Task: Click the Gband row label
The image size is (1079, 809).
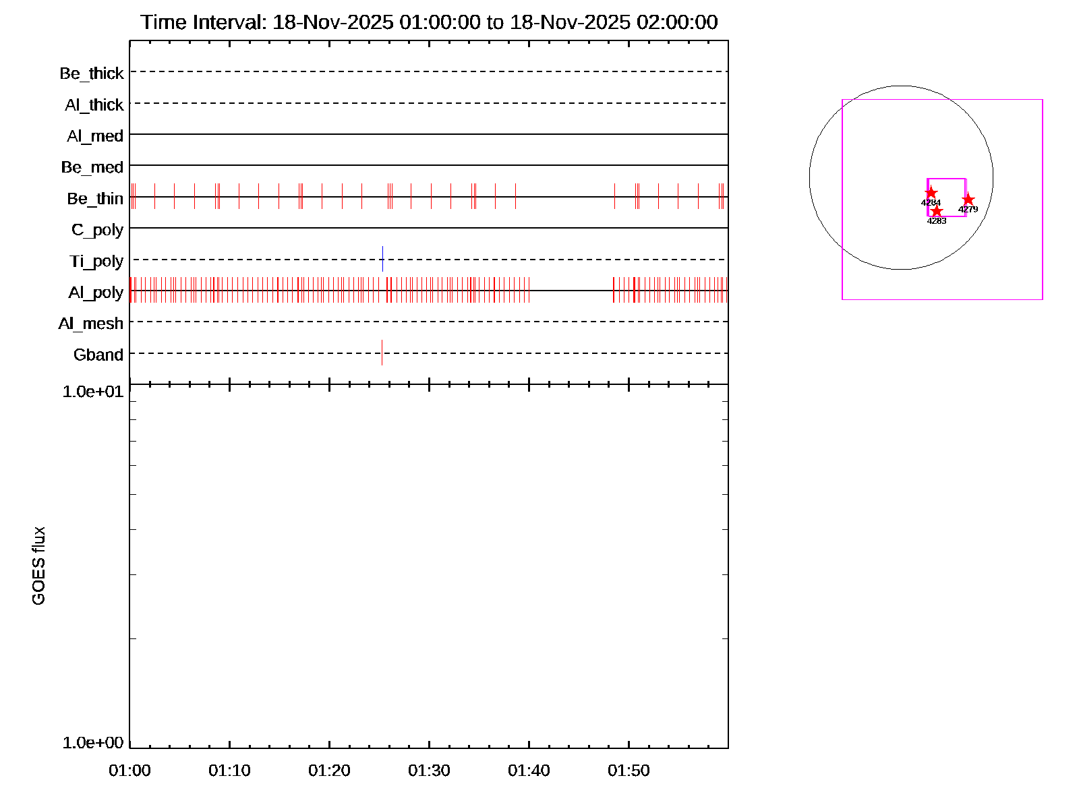Action: pos(98,355)
